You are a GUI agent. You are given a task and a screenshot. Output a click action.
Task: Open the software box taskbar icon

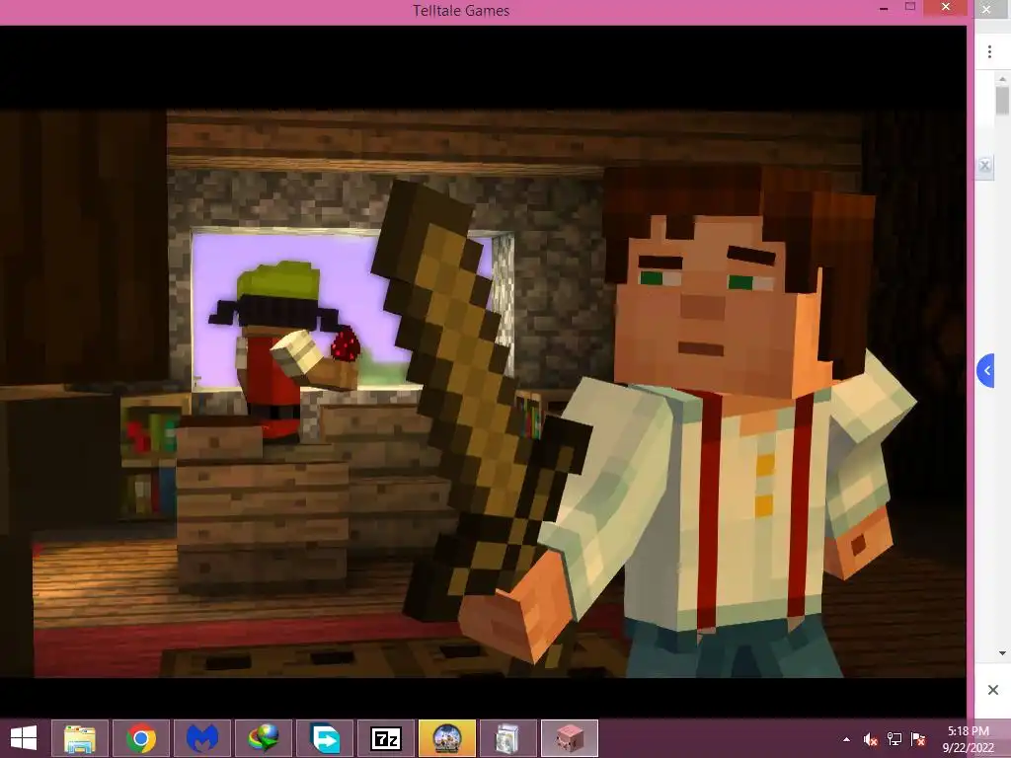pos(508,738)
